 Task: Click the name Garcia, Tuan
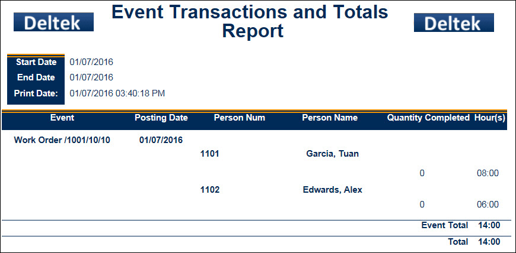(x=333, y=154)
